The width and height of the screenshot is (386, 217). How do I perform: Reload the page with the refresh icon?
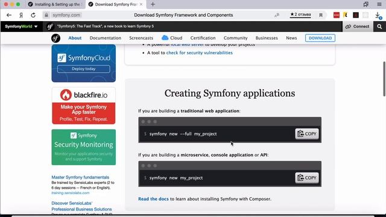(33, 15)
